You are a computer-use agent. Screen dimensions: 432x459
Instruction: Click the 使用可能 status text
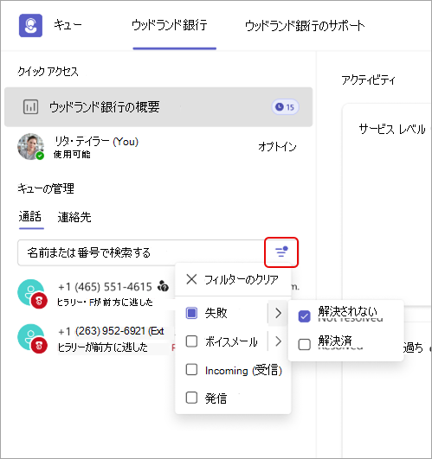(x=72, y=154)
